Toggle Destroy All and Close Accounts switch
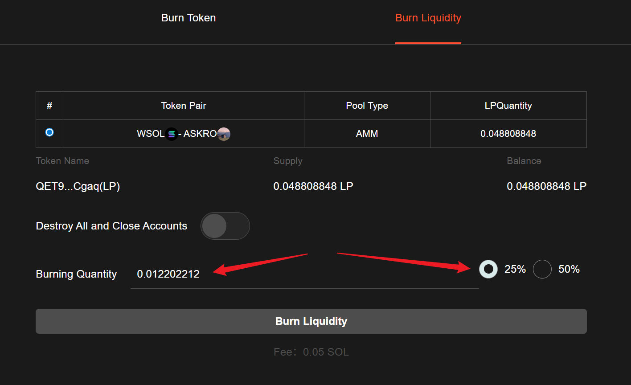The height and width of the screenshot is (385, 631). (x=225, y=226)
